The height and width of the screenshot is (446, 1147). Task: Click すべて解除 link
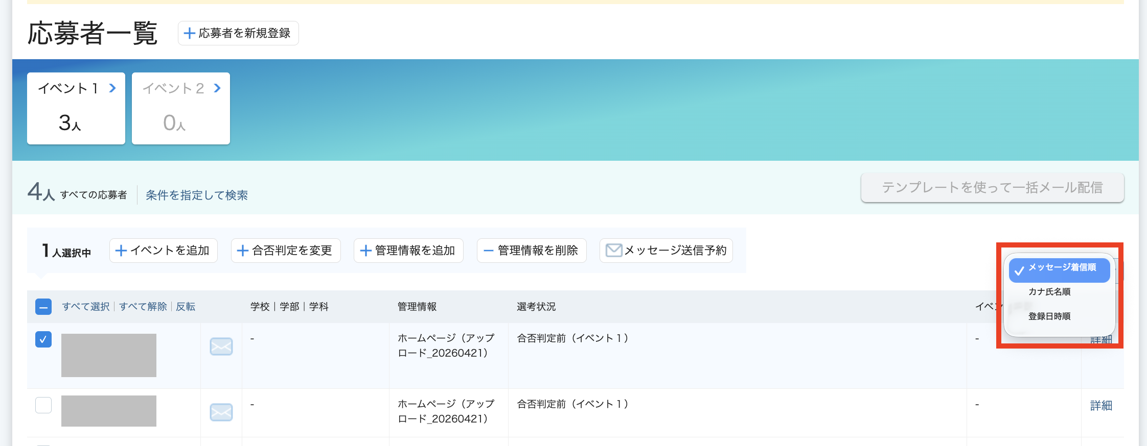(x=143, y=307)
